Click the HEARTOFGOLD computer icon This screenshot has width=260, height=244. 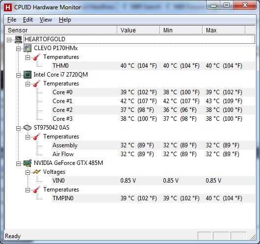[x=18, y=39]
